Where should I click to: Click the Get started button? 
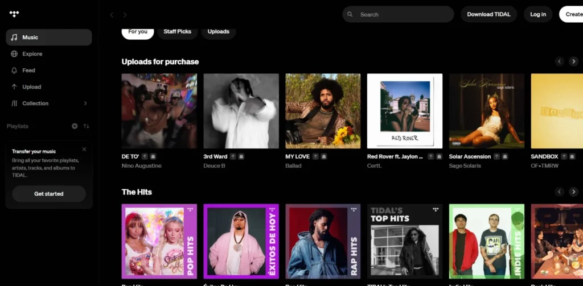pos(49,194)
